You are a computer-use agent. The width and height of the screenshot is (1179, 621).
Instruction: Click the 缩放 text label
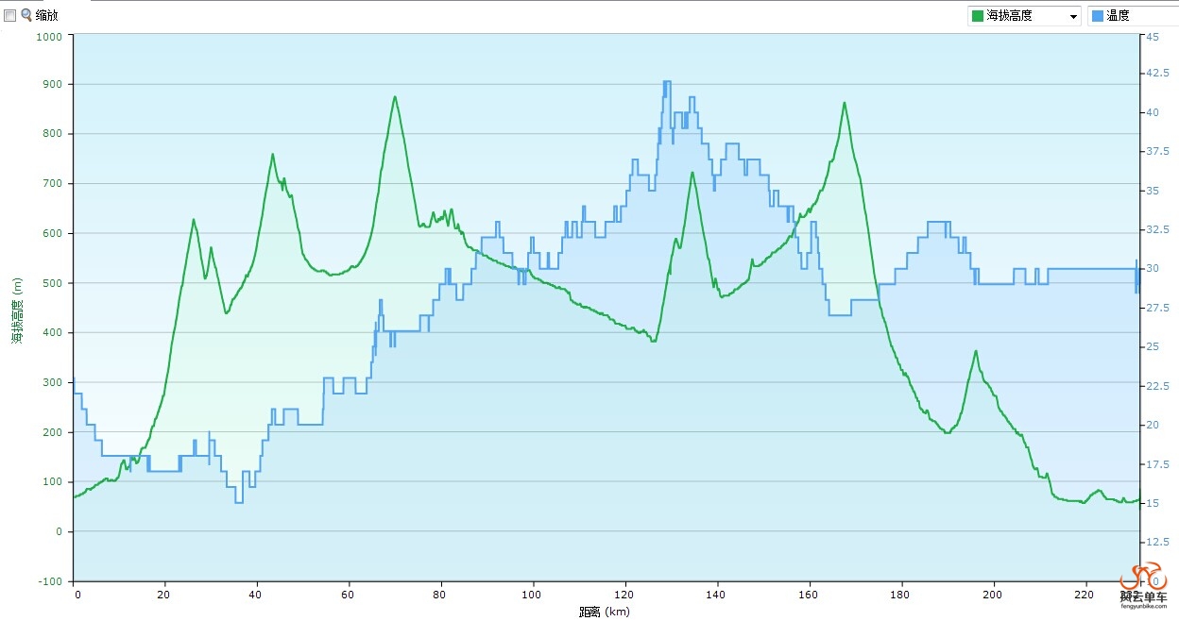pyautogui.click(x=47, y=15)
